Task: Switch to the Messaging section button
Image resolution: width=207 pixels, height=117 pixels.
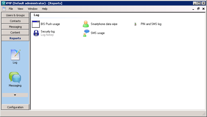Action: pyautogui.click(x=15, y=27)
